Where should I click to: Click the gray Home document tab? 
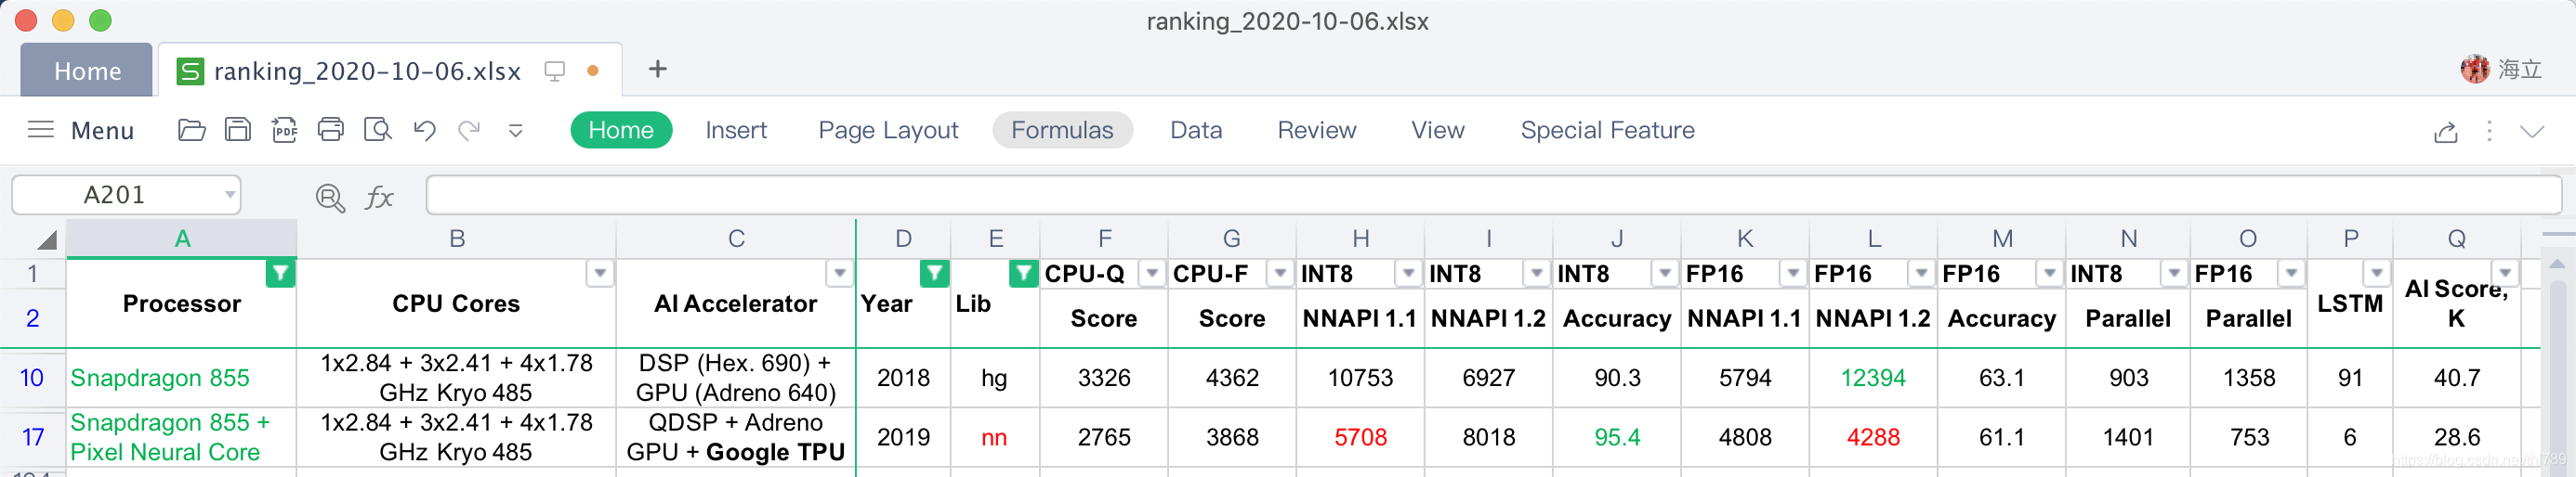[87, 71]
